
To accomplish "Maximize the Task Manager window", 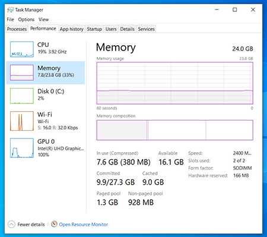I will 235,10.
